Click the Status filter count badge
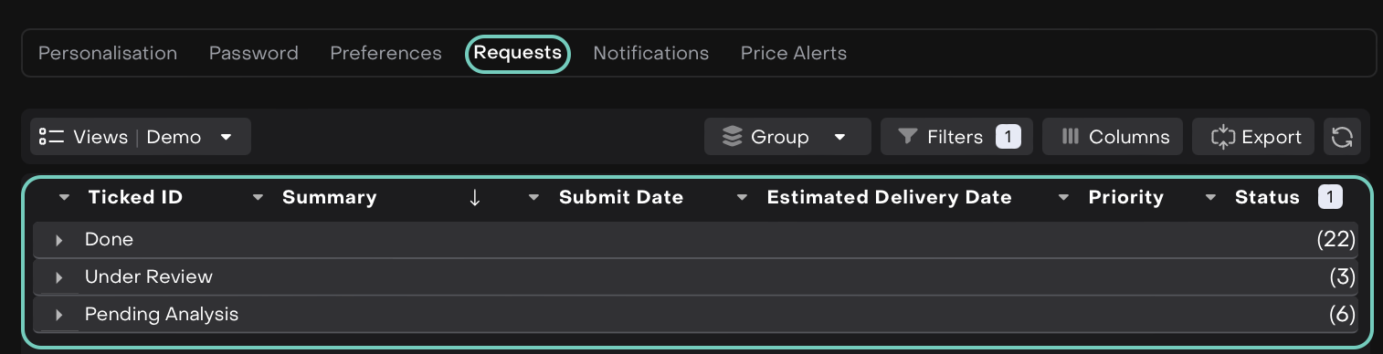This screenshot has width=1383, height=354. [1330, 197]
